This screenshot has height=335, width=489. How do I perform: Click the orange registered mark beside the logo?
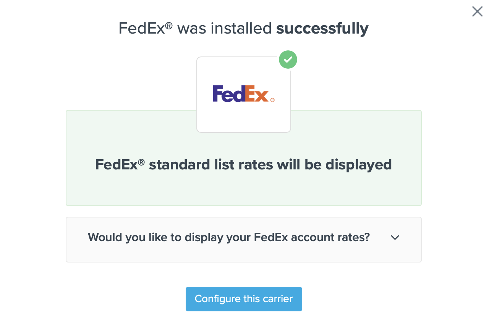point(272,100)
